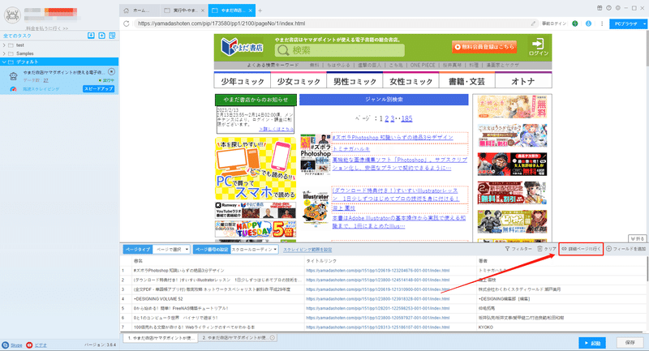The image size is (649, 351).
Task: Click the login arrow icon on the webpage
Action: (538, 44)
